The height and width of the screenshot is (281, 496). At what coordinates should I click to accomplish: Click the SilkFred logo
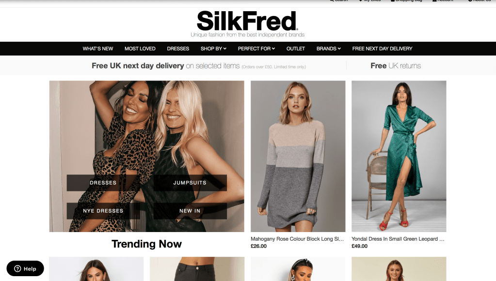tap(247, 21)
